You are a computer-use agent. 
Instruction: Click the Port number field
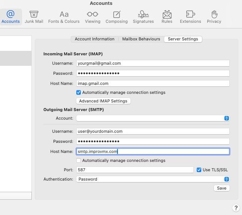click(135, 170)
